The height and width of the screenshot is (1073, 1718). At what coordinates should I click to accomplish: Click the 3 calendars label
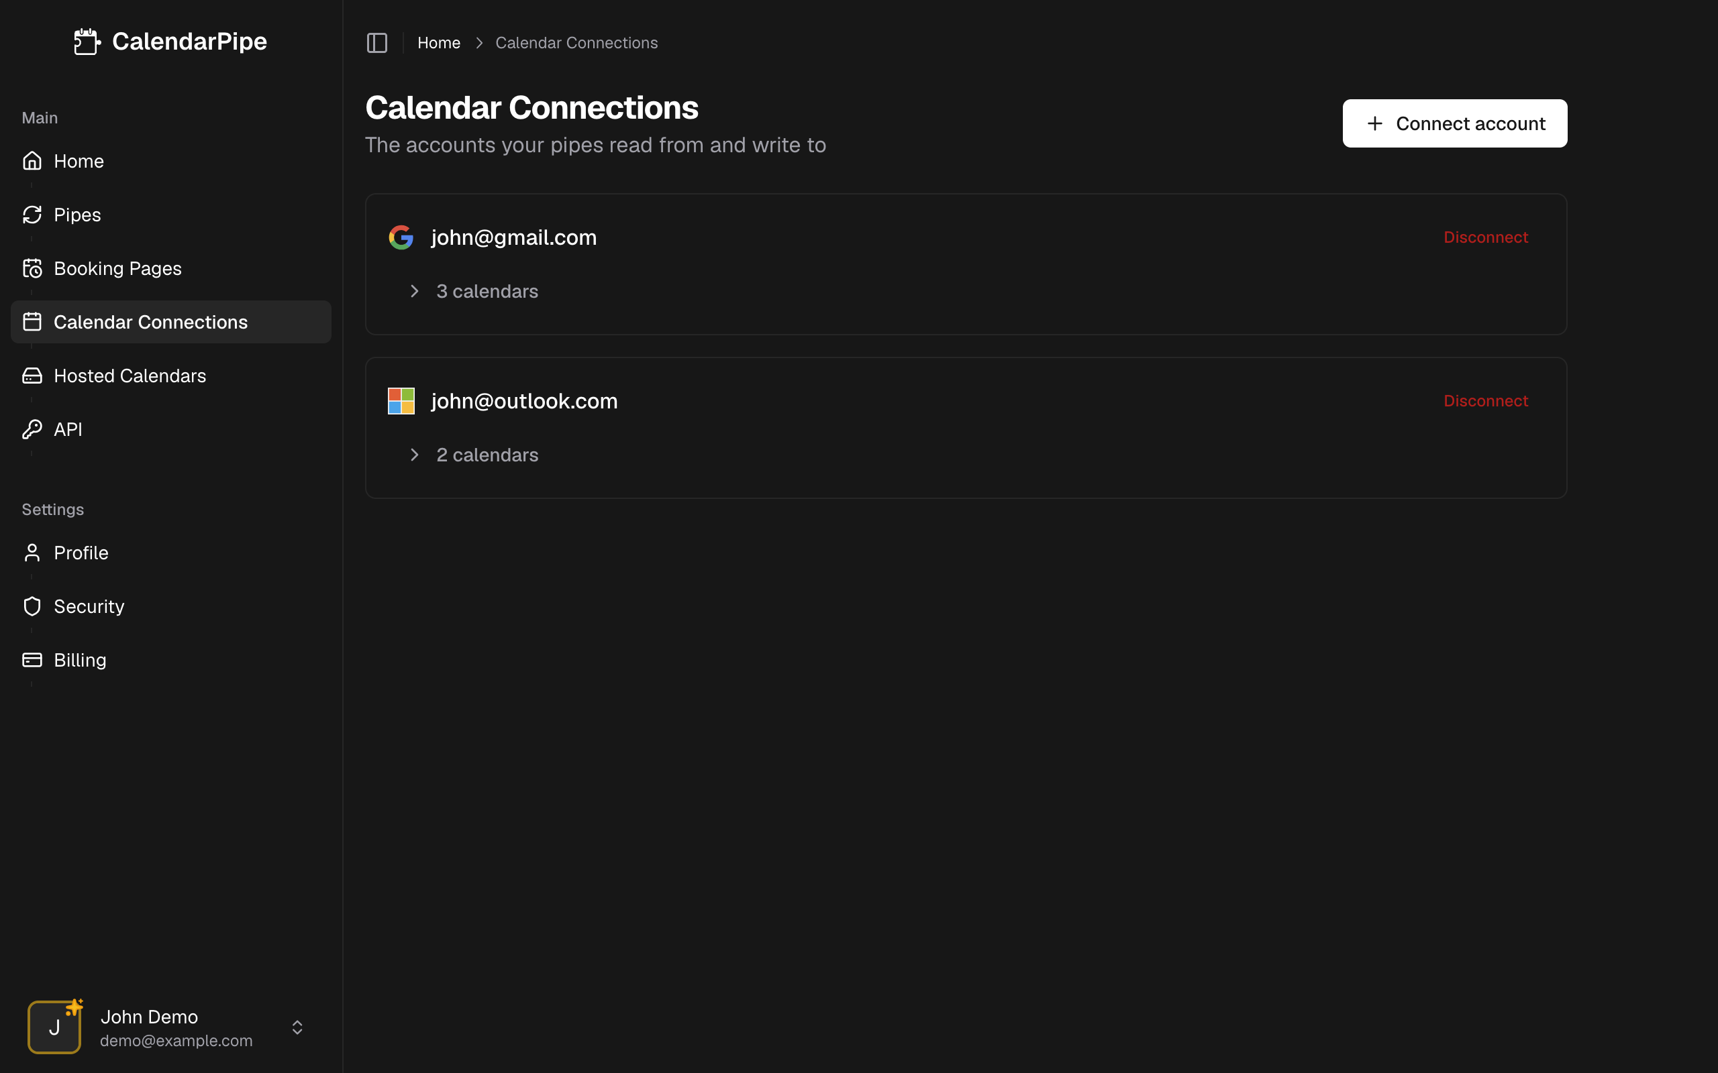487,291
